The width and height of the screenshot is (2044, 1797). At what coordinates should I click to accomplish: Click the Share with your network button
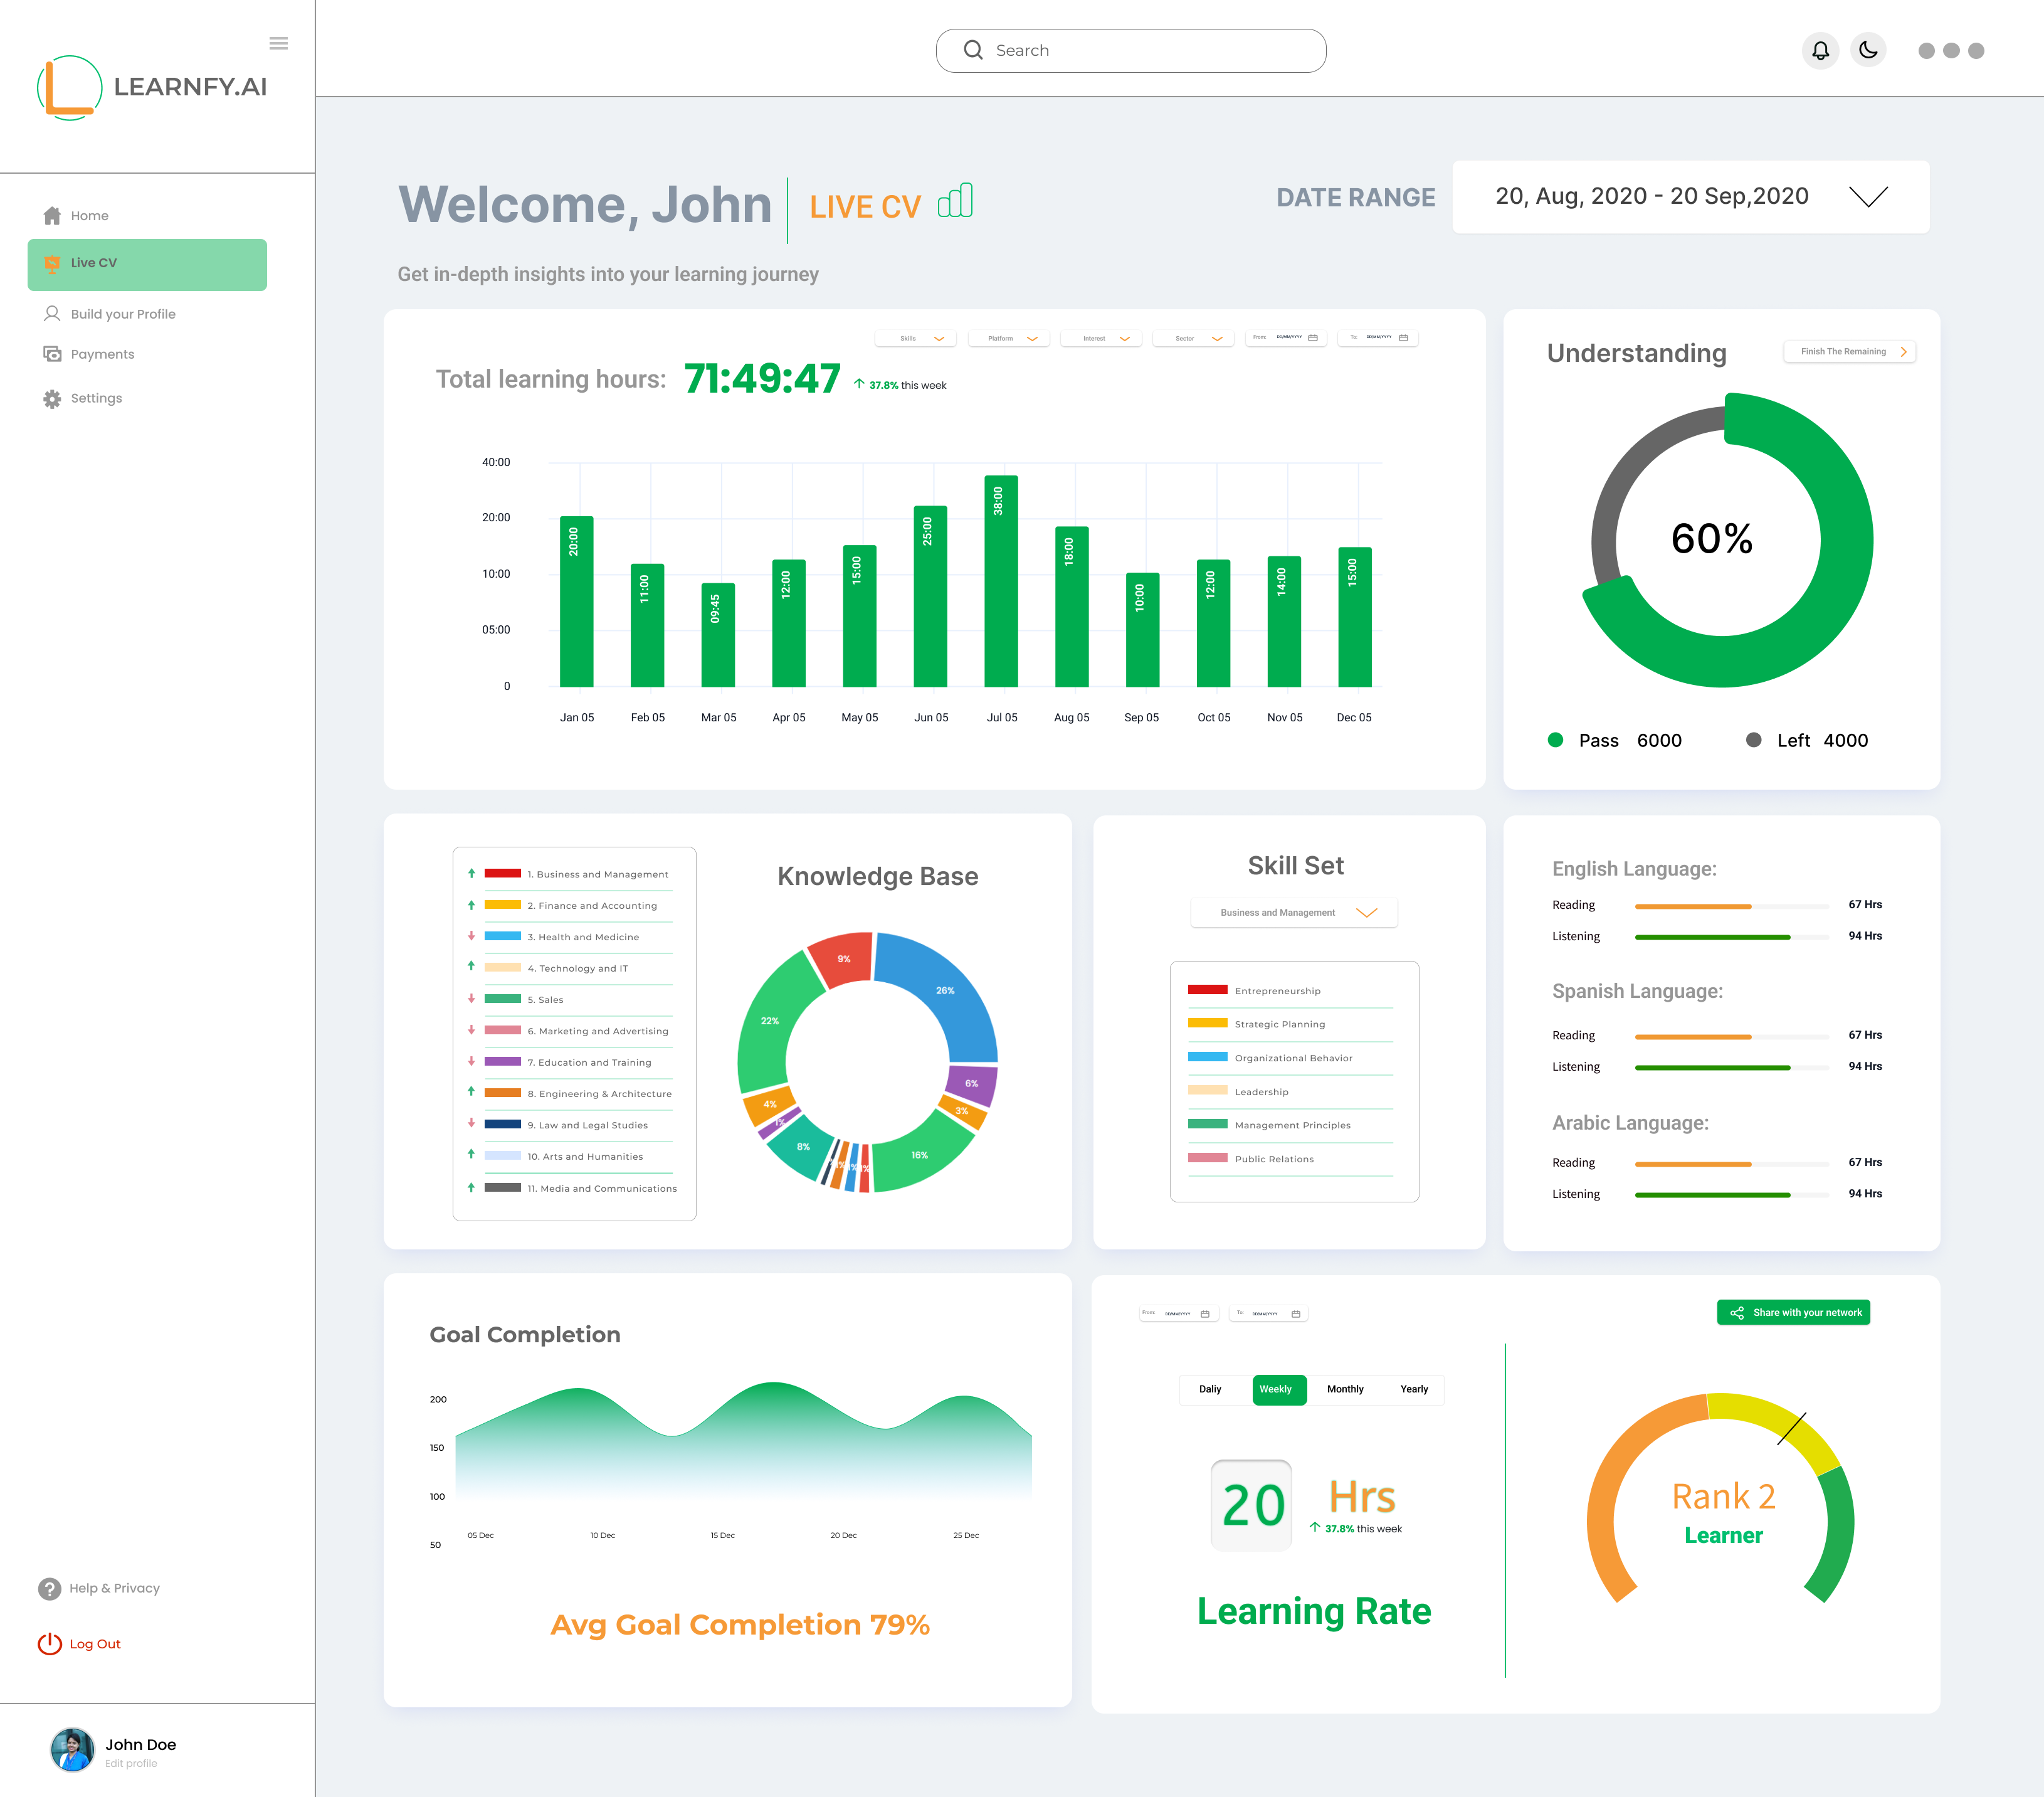pos(1793,1312)
